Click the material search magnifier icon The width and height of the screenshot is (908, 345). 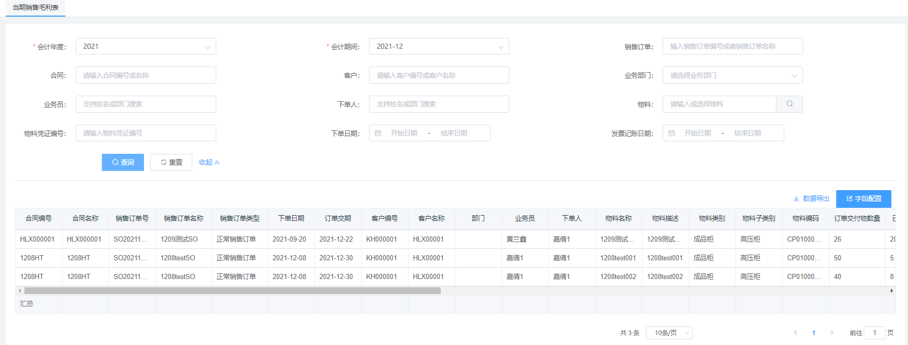[789, 104]
